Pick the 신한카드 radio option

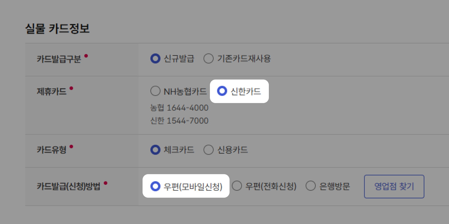point(222,91)
